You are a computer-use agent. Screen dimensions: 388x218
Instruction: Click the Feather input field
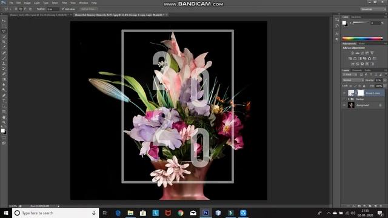point(53,9)
